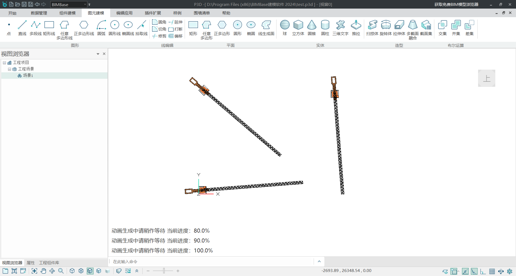Create a 立方体 cube solid

[x=298, y=28]
